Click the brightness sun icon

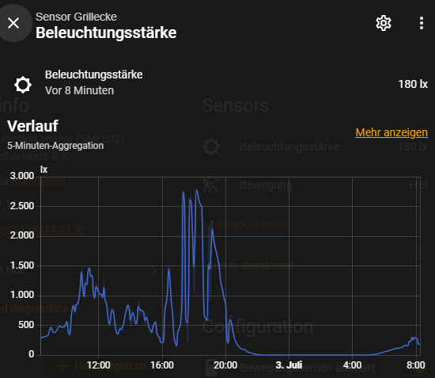tap(23, 85)
